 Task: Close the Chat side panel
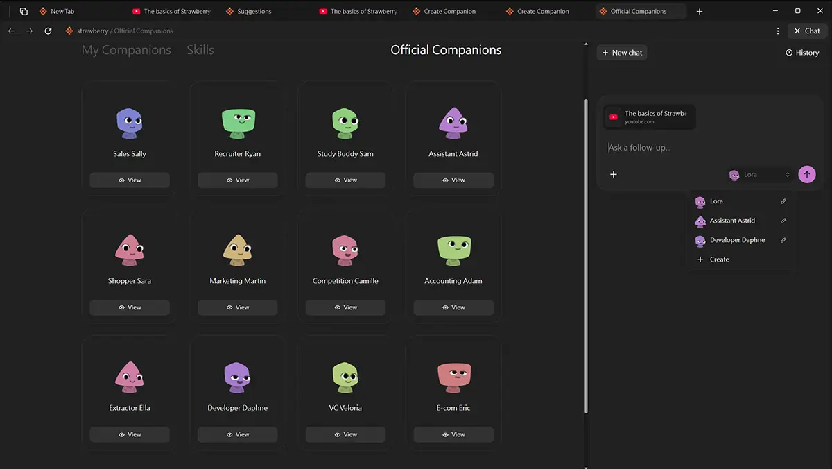click(x=807, y=31)
